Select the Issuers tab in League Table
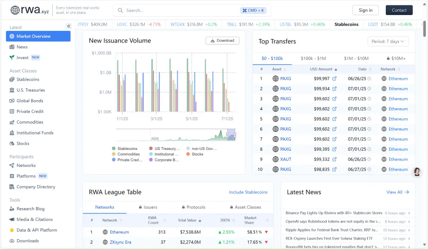Viewport: 428px width, 250px height. pos(148,207)
